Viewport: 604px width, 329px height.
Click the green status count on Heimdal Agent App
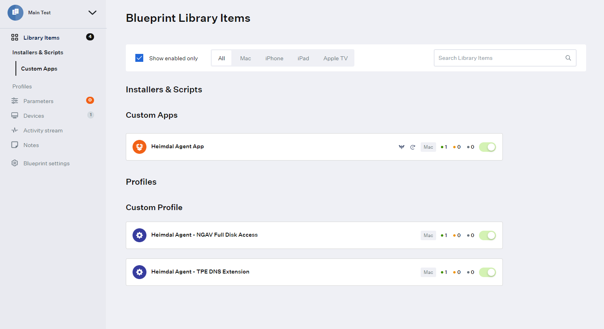(x=444, y=147)
